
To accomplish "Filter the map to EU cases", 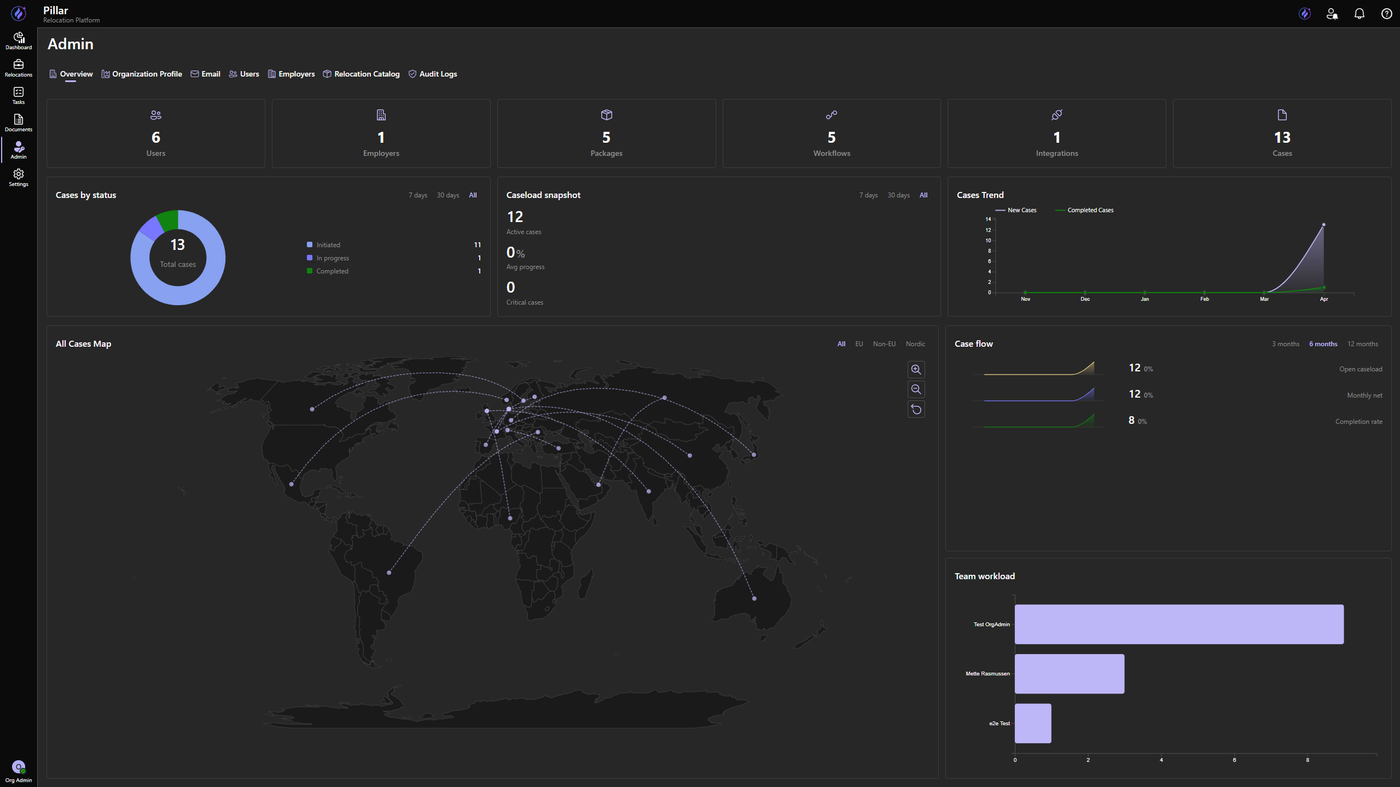I will pyautogui.click(x=859, y=344).
